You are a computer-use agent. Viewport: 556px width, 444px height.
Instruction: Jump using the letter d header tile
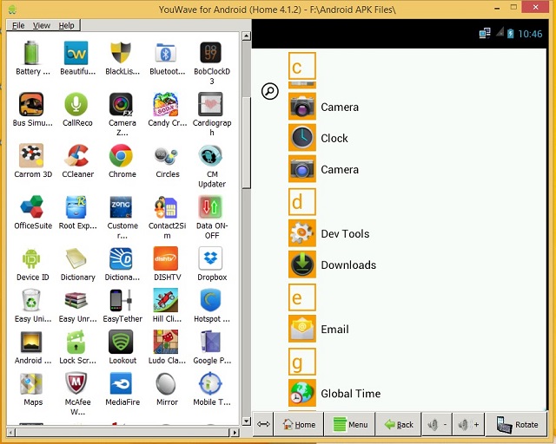pos(302,202)
